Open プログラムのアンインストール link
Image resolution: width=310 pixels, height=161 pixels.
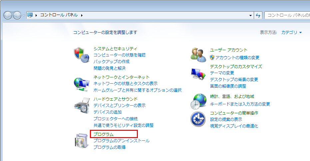[122, 141]
